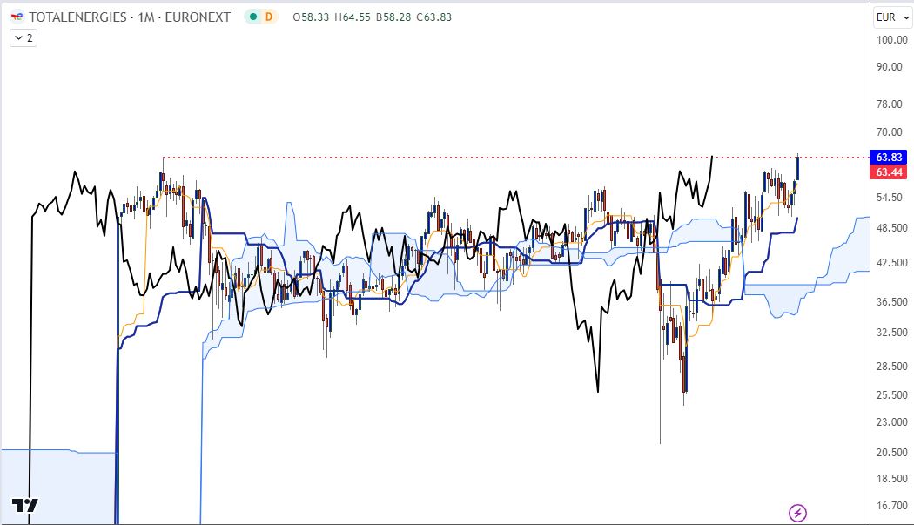The height and width of the screenshot is (525, 914).
Task: Click the 28.500 price scale label
Action: point(892,366)
